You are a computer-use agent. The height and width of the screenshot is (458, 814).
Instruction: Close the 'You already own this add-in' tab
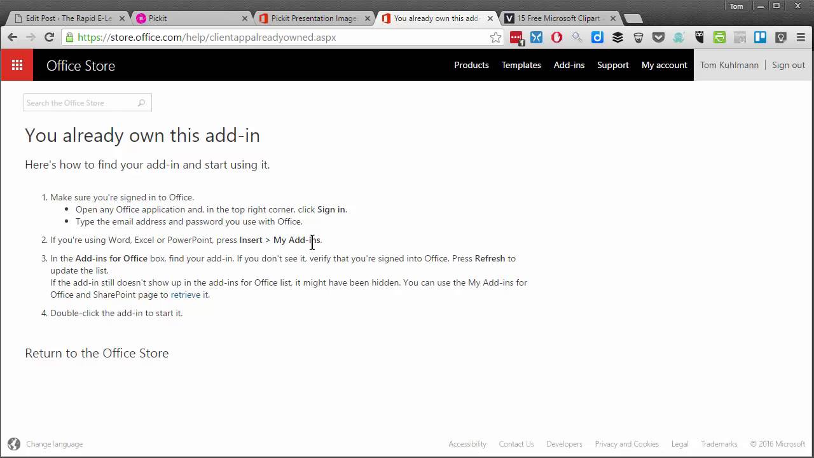(490, 18)
